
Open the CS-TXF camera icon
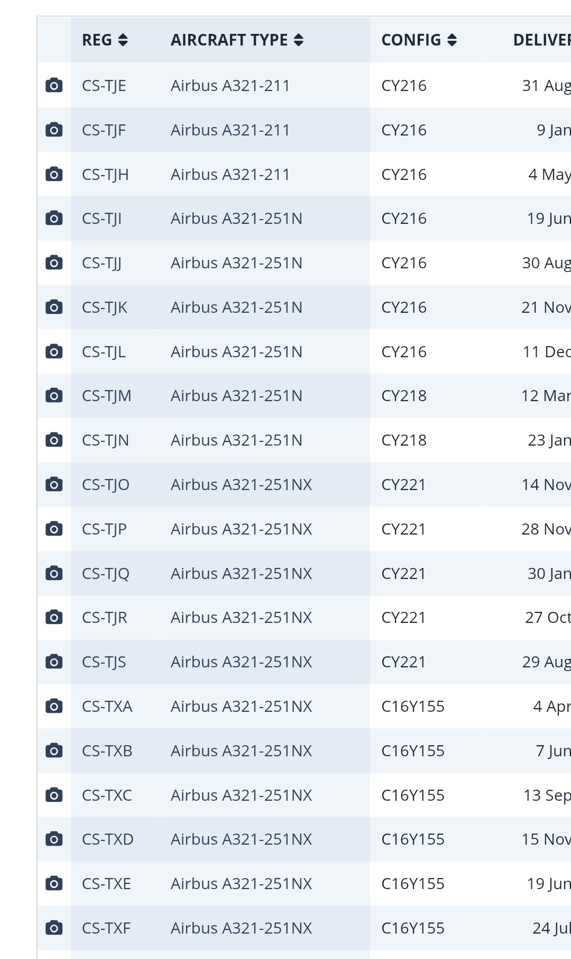54,928
